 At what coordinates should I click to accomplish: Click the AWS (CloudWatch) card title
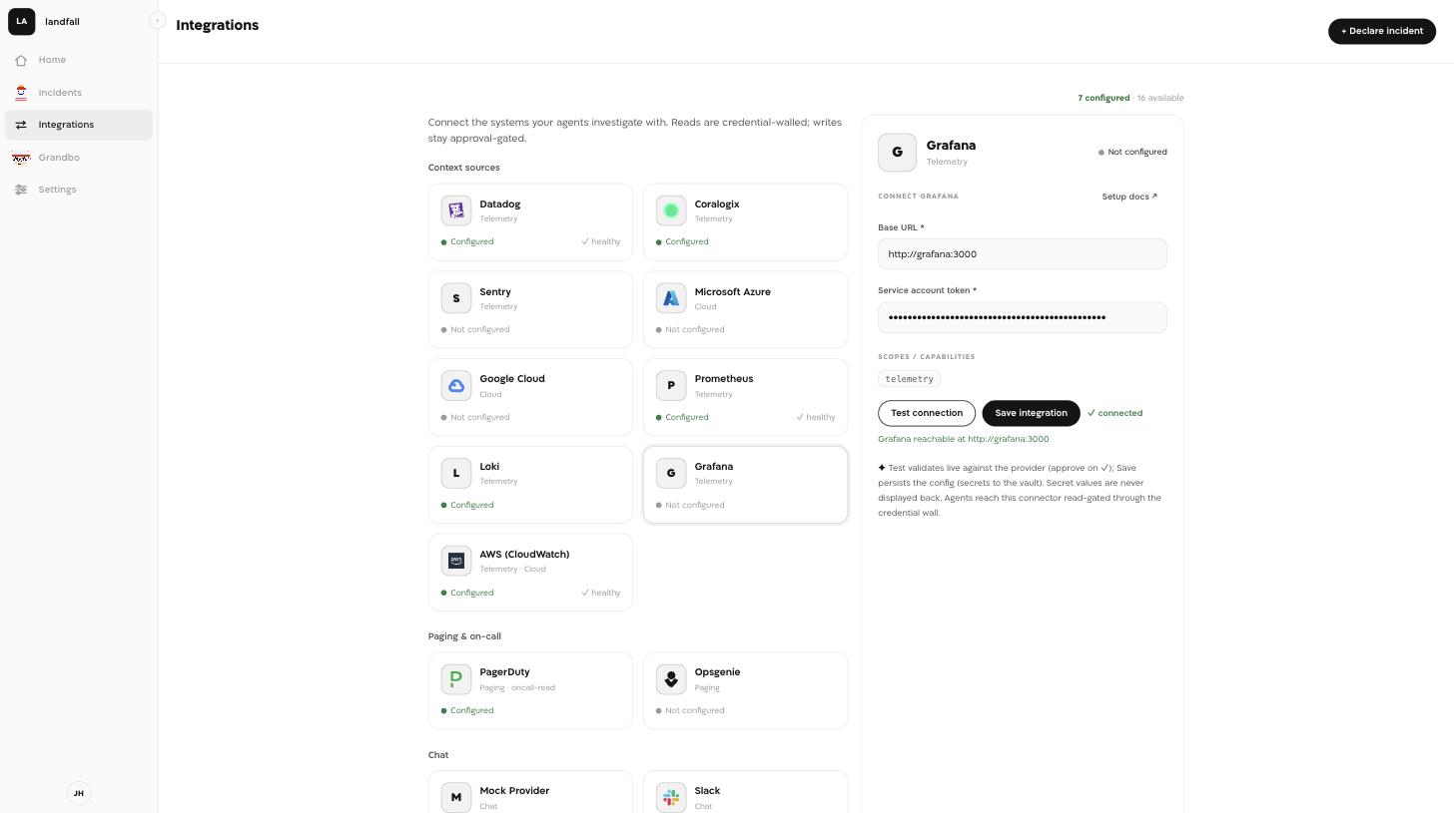(524, 555)
